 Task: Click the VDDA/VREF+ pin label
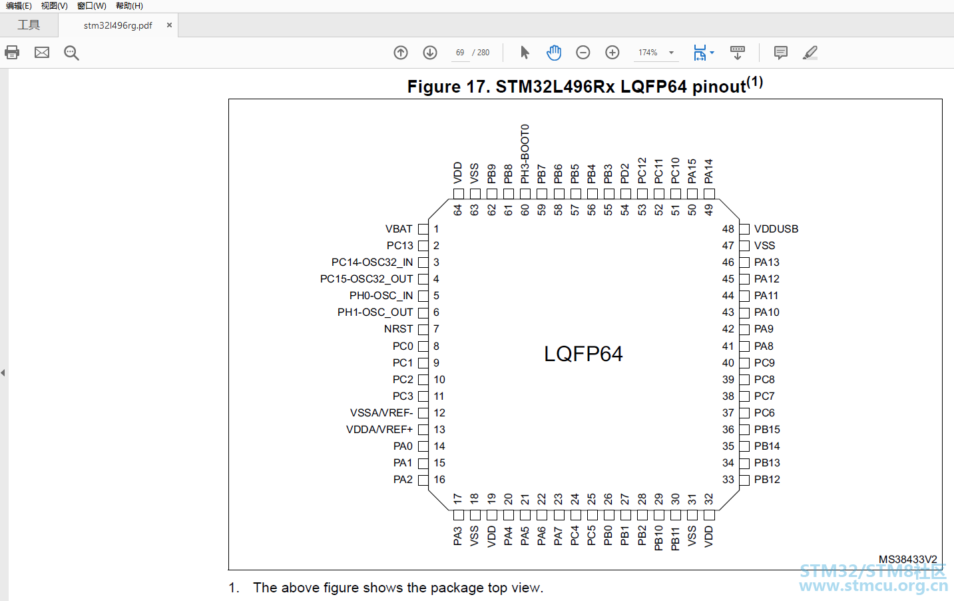pyautogui.click(x=379, y=430)
